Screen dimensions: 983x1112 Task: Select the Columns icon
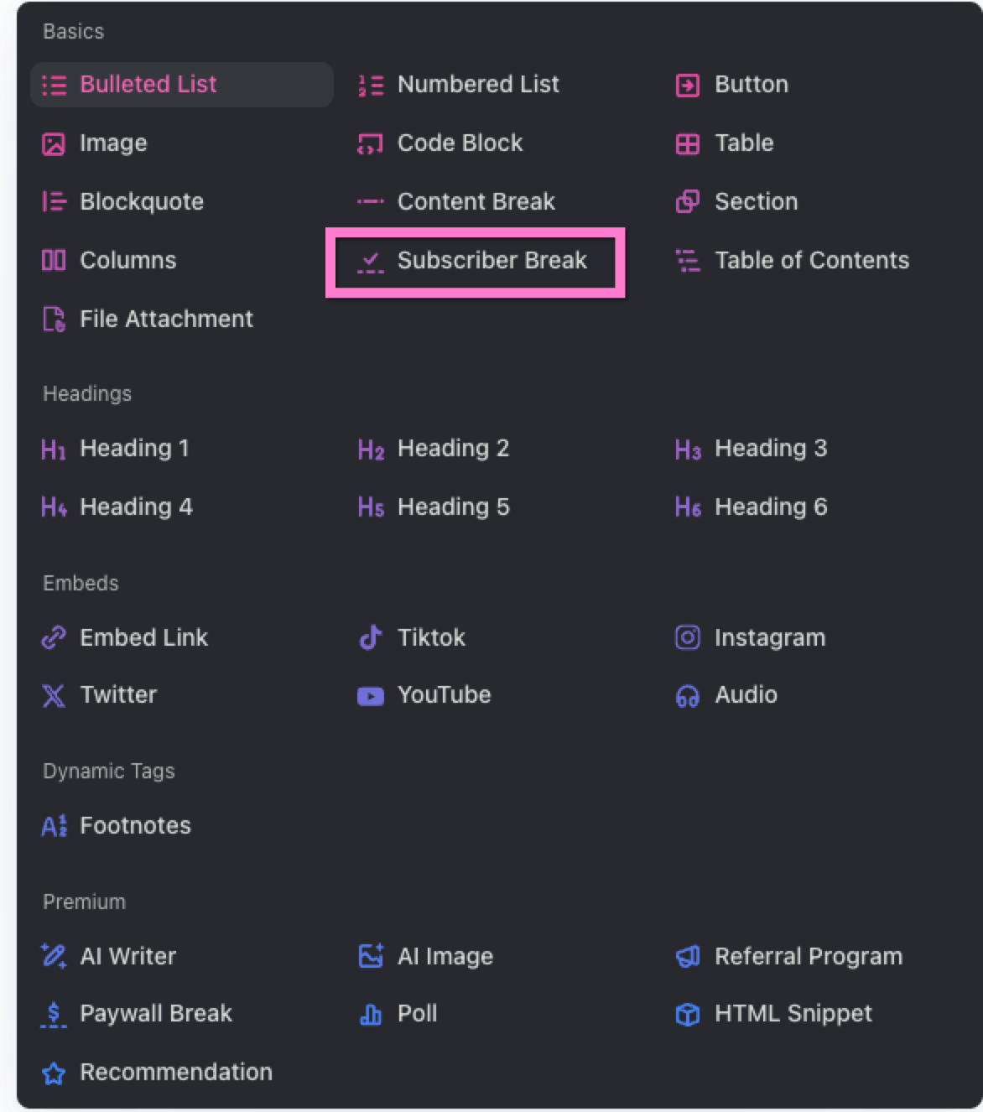(x=54, y=261)
